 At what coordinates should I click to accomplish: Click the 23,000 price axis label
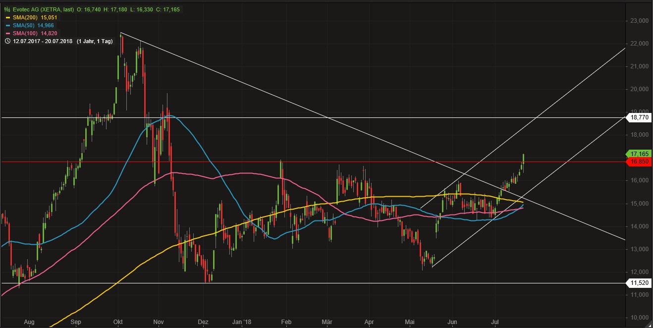(x=640, y=21)
